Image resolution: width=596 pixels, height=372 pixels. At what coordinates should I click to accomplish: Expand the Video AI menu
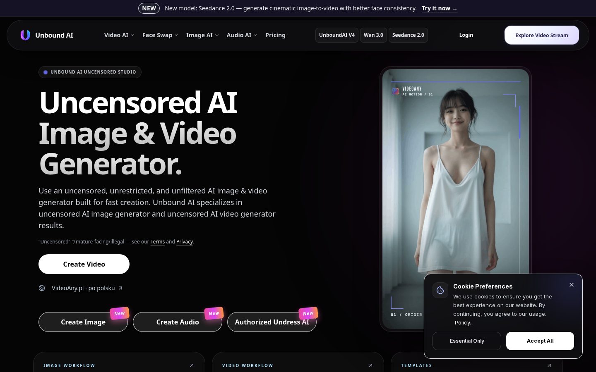[x=119, y=35]
